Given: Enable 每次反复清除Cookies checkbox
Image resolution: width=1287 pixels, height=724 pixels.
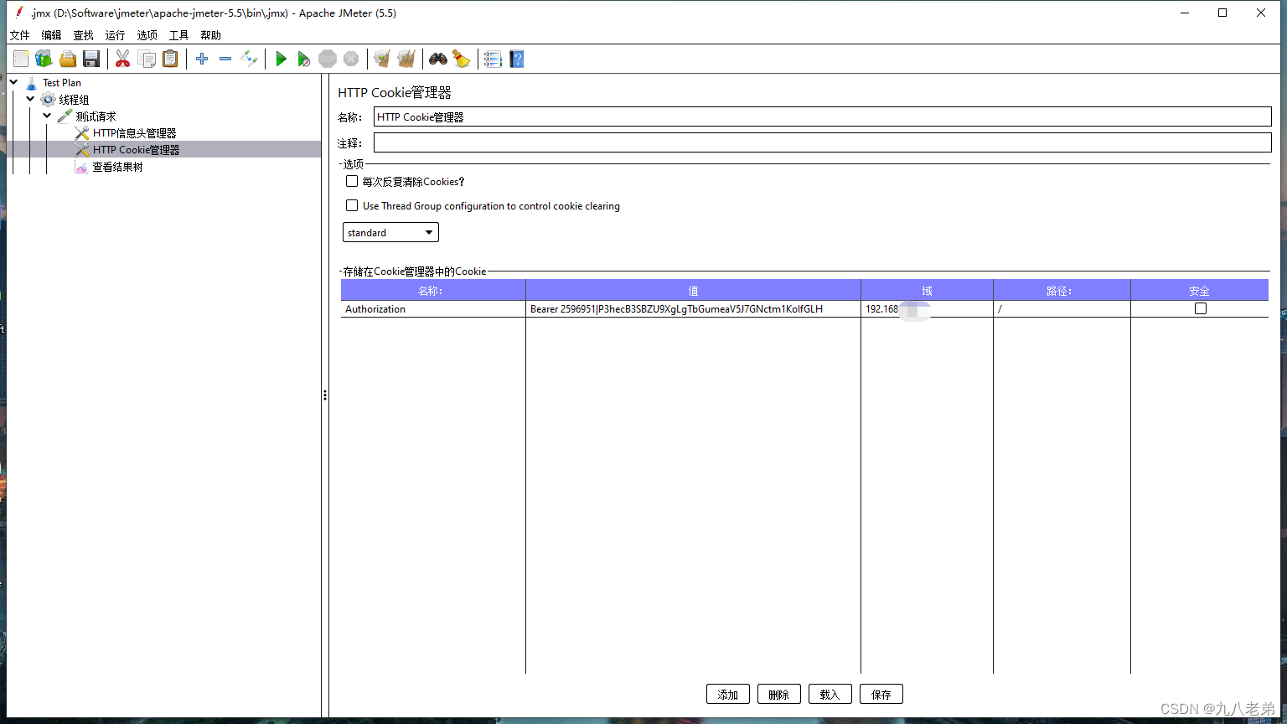Looking at the screenshot, I should tap(352, 181).
